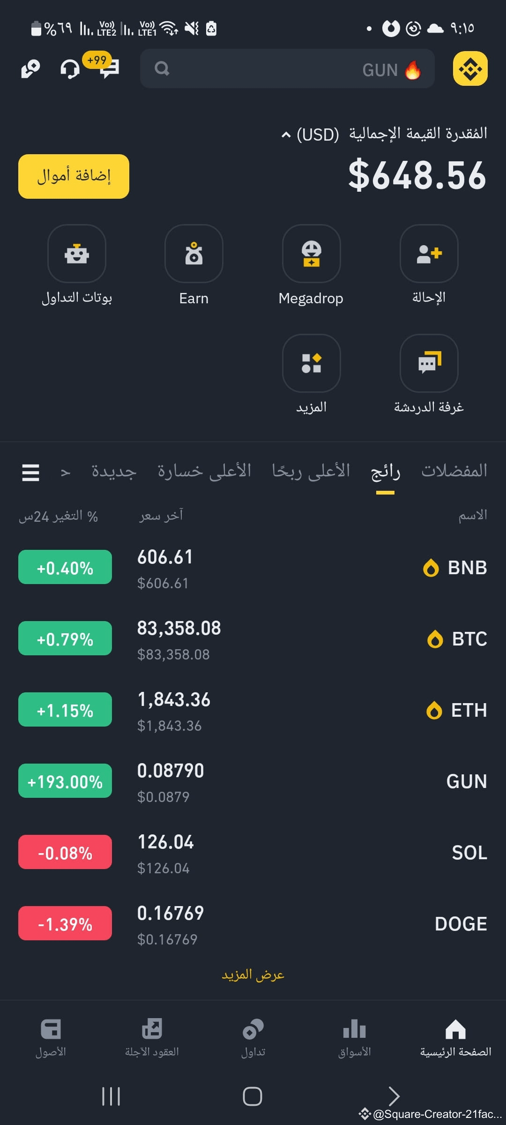Open the referral add-person icon
Image resolution: width=506 pixels, height=1125 pixels.
coord(429,254)
